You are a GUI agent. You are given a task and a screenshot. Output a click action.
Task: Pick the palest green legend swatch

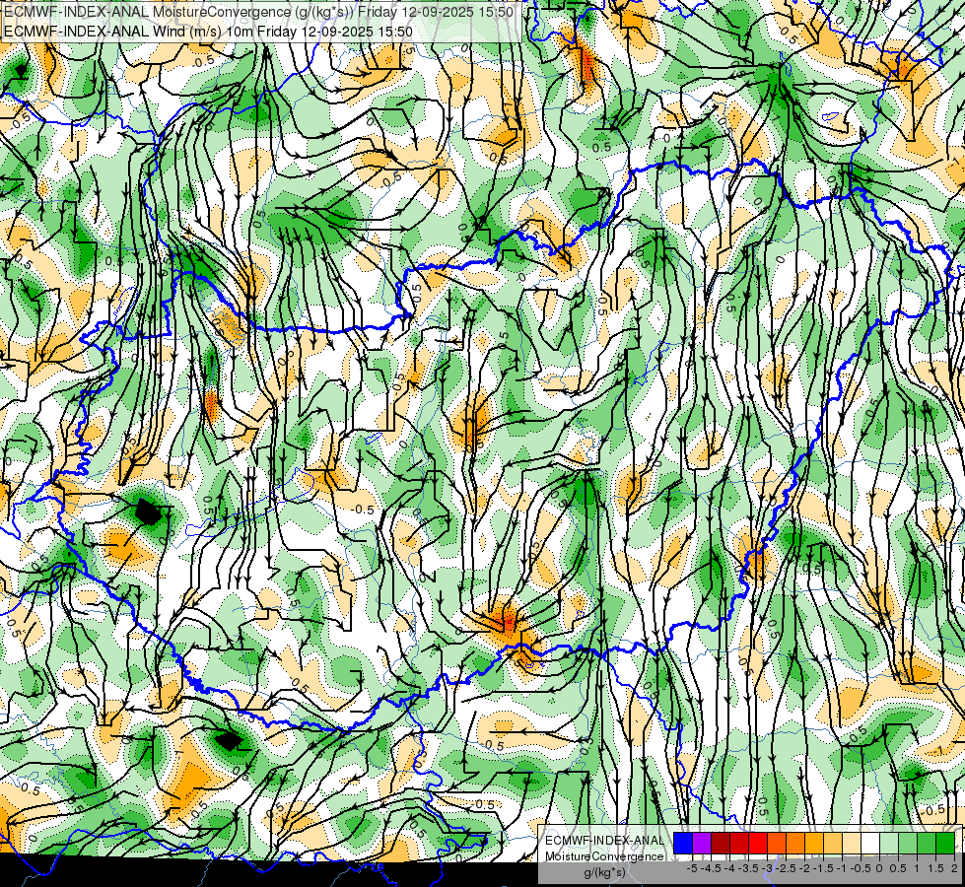coord(889,843)
